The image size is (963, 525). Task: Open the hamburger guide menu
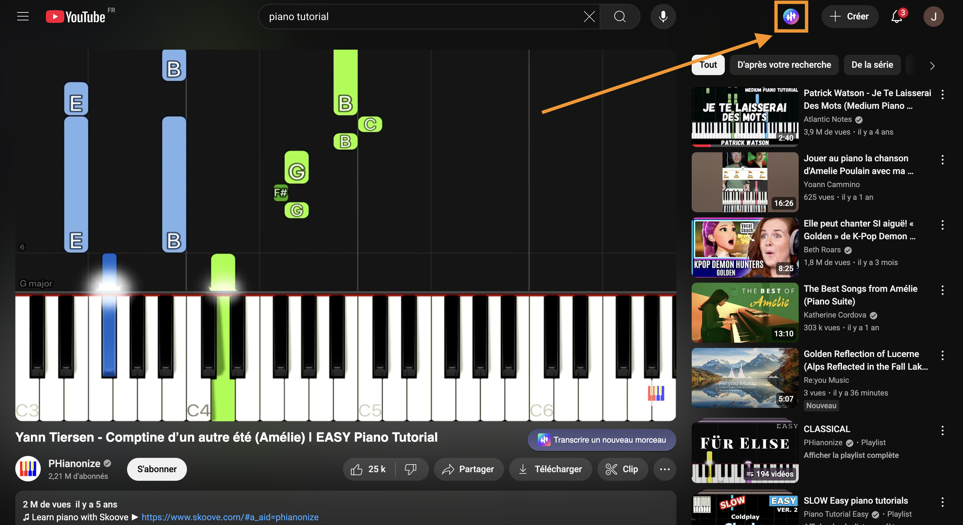23,17
